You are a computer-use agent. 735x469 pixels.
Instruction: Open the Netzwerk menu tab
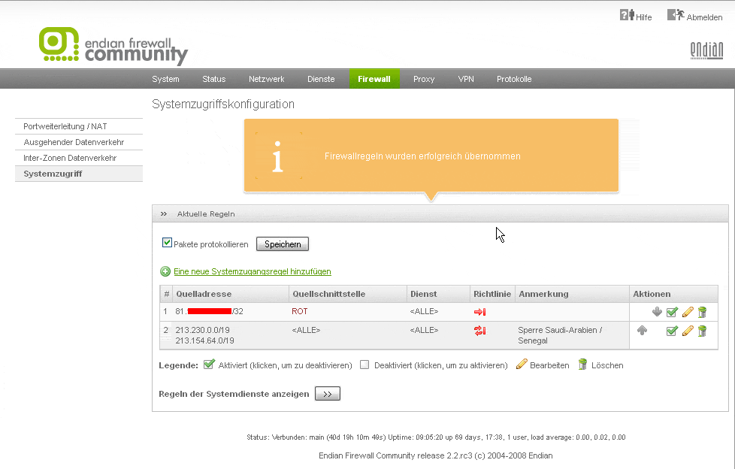(x=266, y=79)
